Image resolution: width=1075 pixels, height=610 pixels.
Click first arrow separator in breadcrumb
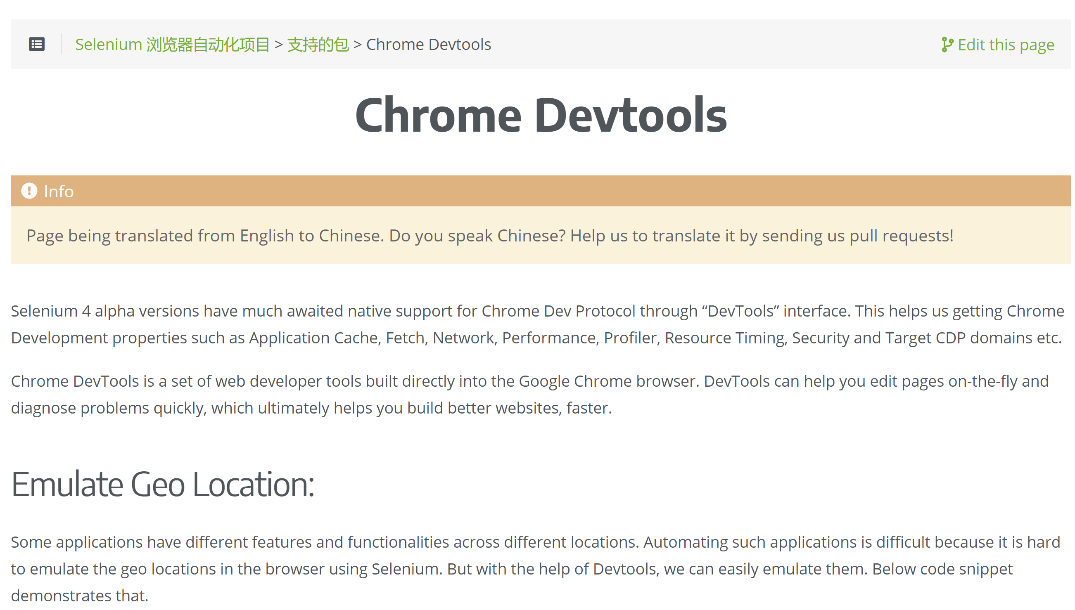coord(278,45)
